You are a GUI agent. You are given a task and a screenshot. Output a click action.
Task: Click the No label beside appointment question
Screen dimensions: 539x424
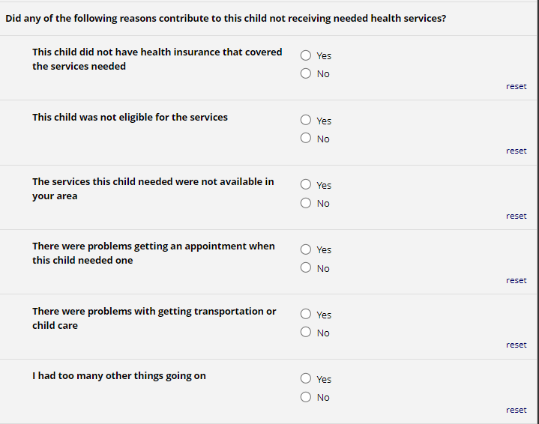pyautogui.click(x=323, y=269)
